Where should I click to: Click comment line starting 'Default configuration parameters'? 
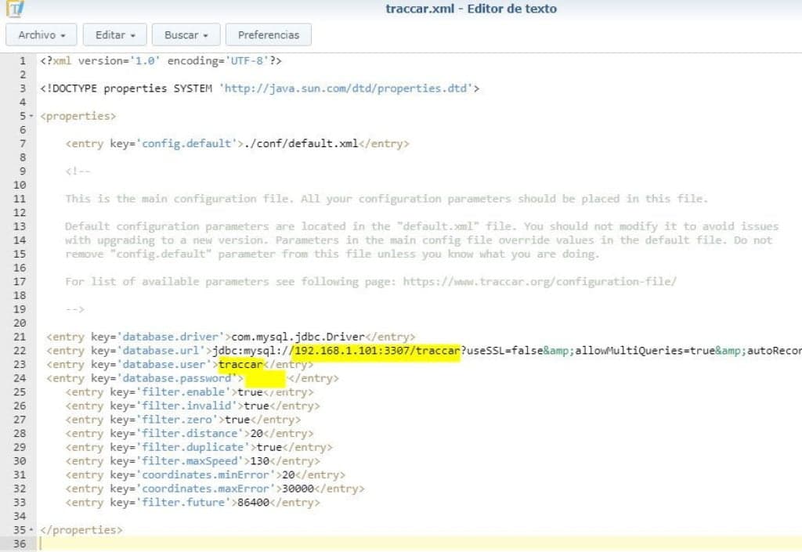pyautogui.click(x=421, y=226)
